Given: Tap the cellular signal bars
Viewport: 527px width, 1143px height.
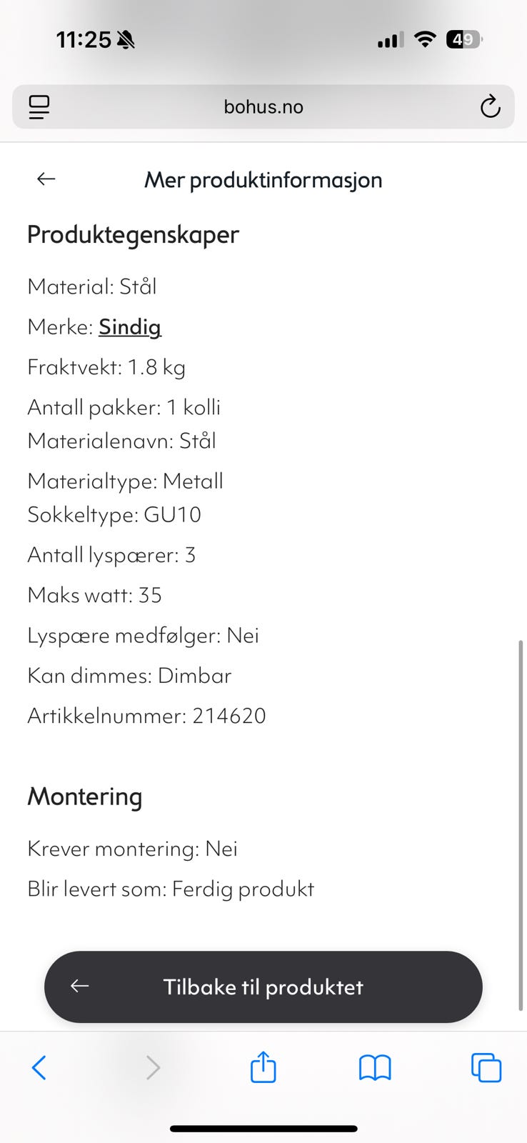Looking at the screenshot, I should tap(390, 41).
